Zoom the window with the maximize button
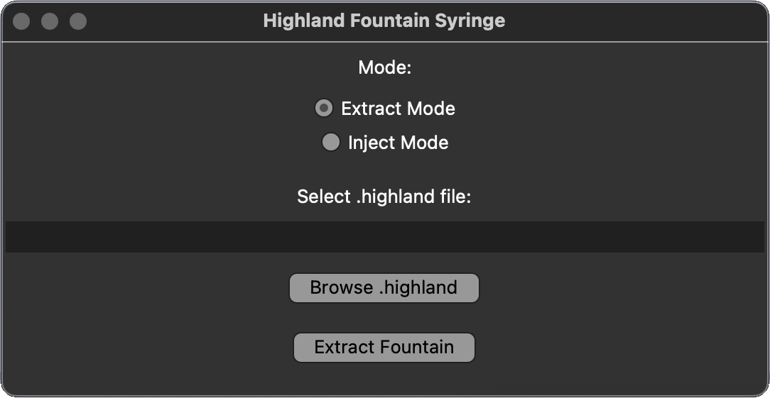This screenshot has width=770, height=398. pyautogui.click(x=78, y=21)
